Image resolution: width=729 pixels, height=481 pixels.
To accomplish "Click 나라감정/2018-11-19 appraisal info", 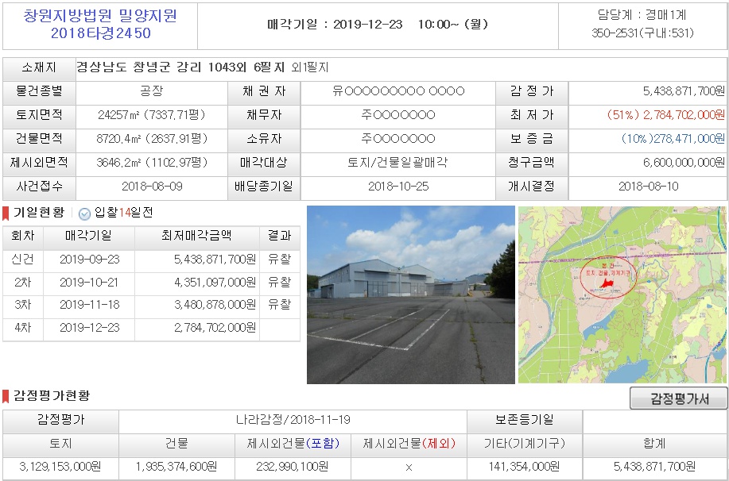I will click(293, 420).
